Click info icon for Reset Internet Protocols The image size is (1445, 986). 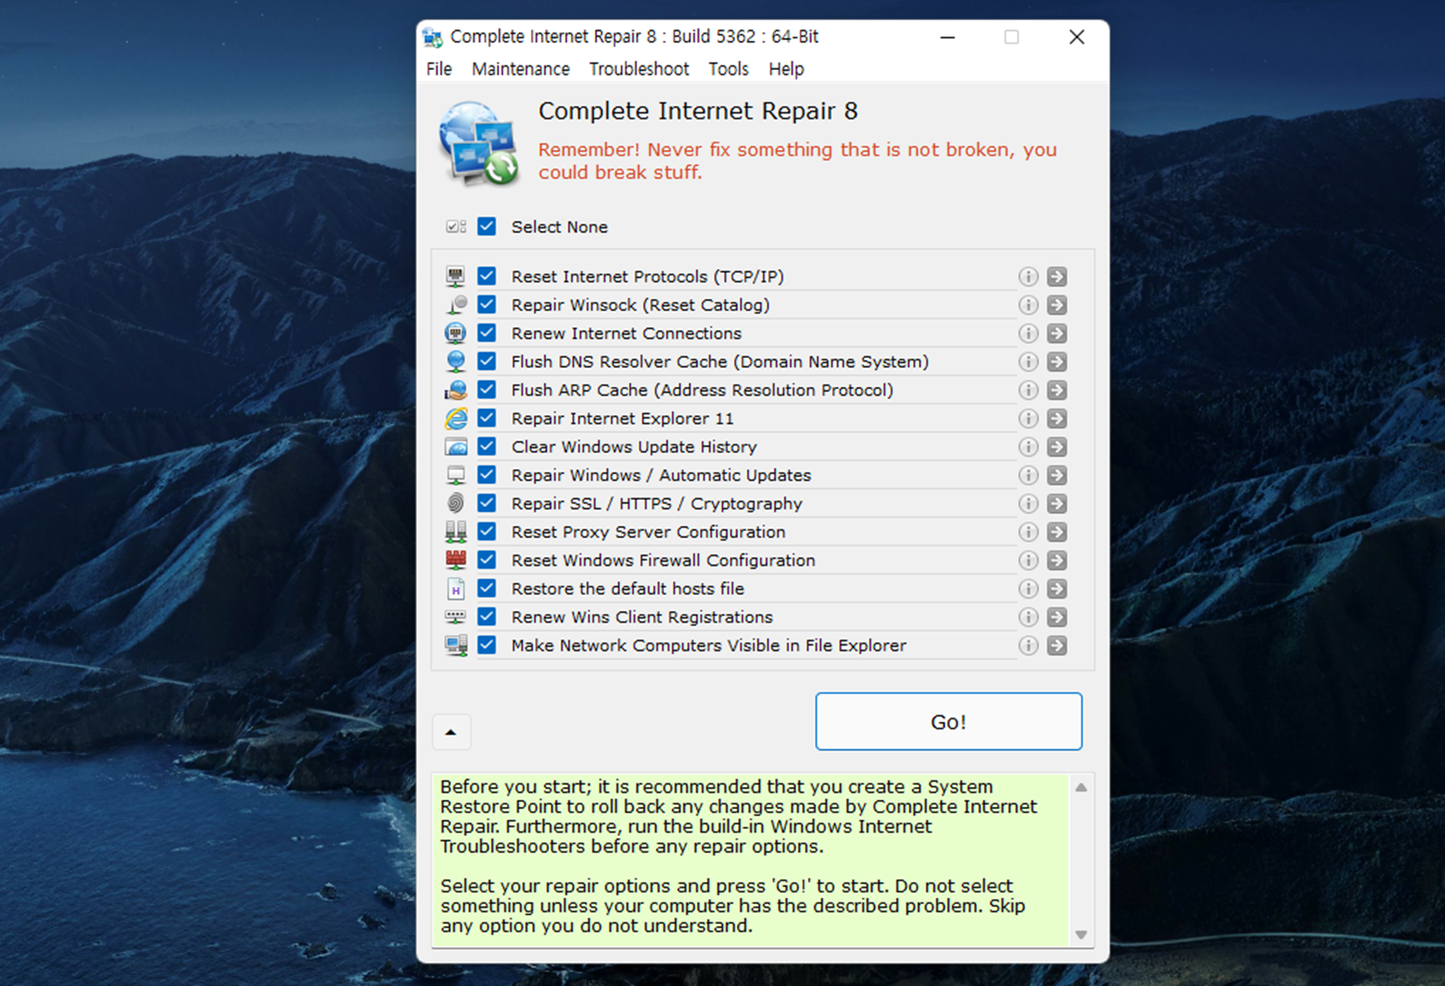point(1028,276)
